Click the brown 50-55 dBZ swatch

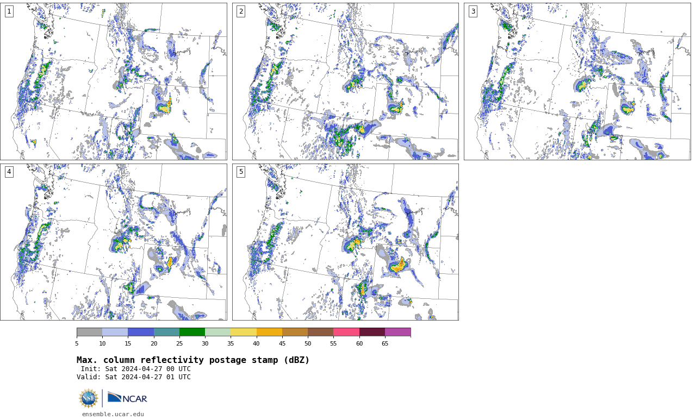pyautogui.click(x=321, y=332)
